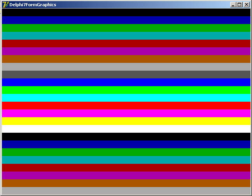Maximize the Delphi7FormGraphics window
Viewport: 252px width, 196px height.
coord(239,5)
